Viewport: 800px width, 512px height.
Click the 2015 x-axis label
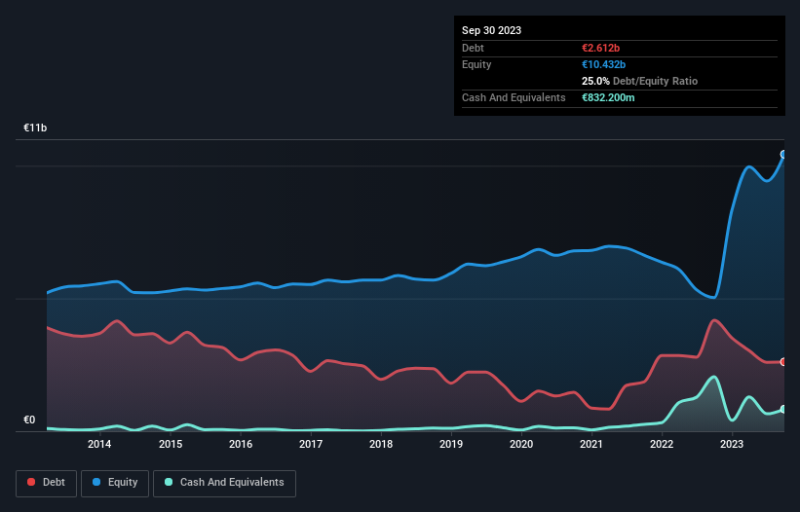click(171, 444)
